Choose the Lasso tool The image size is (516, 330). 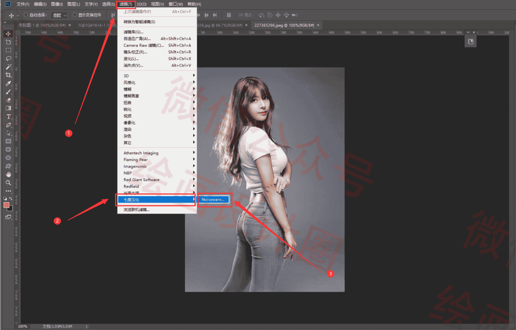pos(8,58)
